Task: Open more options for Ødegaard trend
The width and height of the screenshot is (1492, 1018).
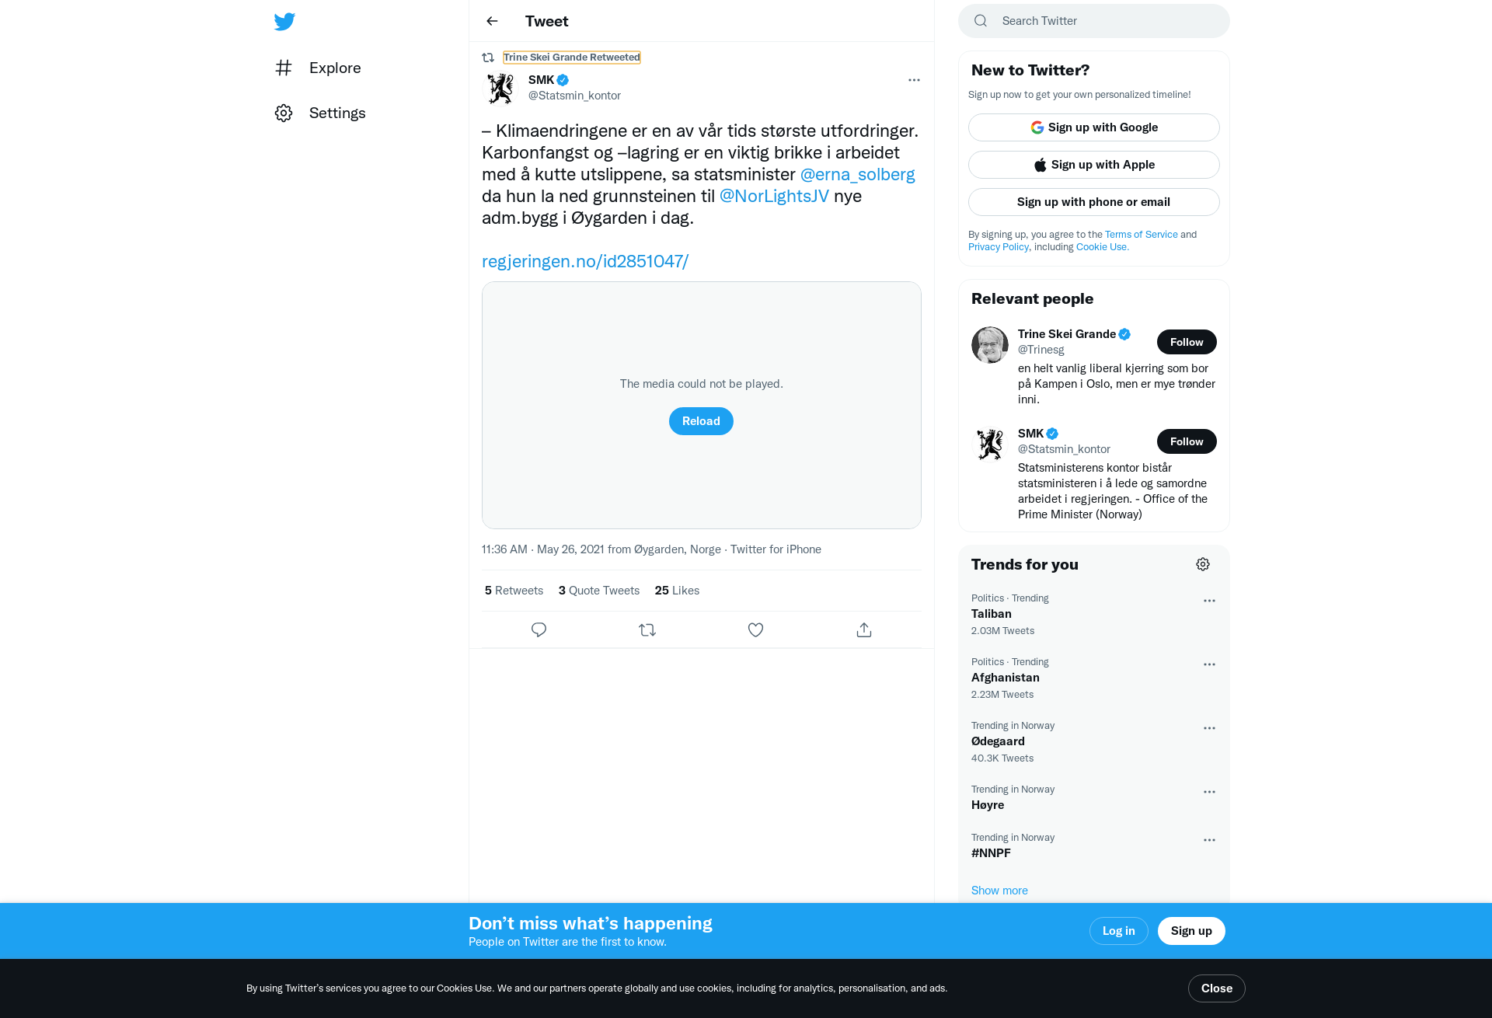Action: [x=1209, y=728]
